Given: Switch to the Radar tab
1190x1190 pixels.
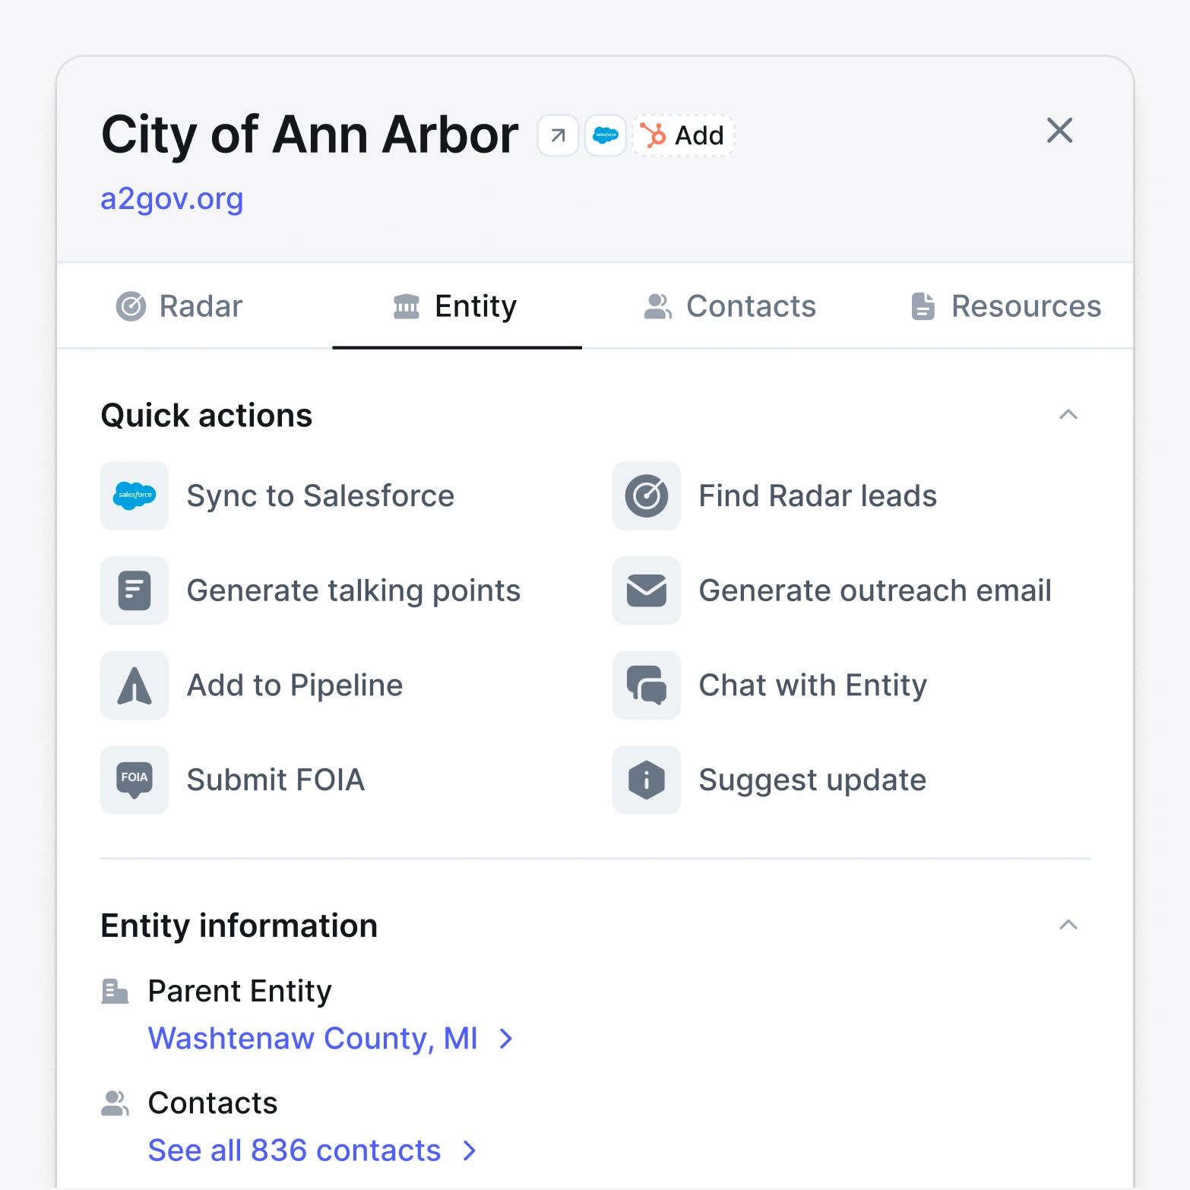Looking at the screenshot, I should click(x=179, y=306).
